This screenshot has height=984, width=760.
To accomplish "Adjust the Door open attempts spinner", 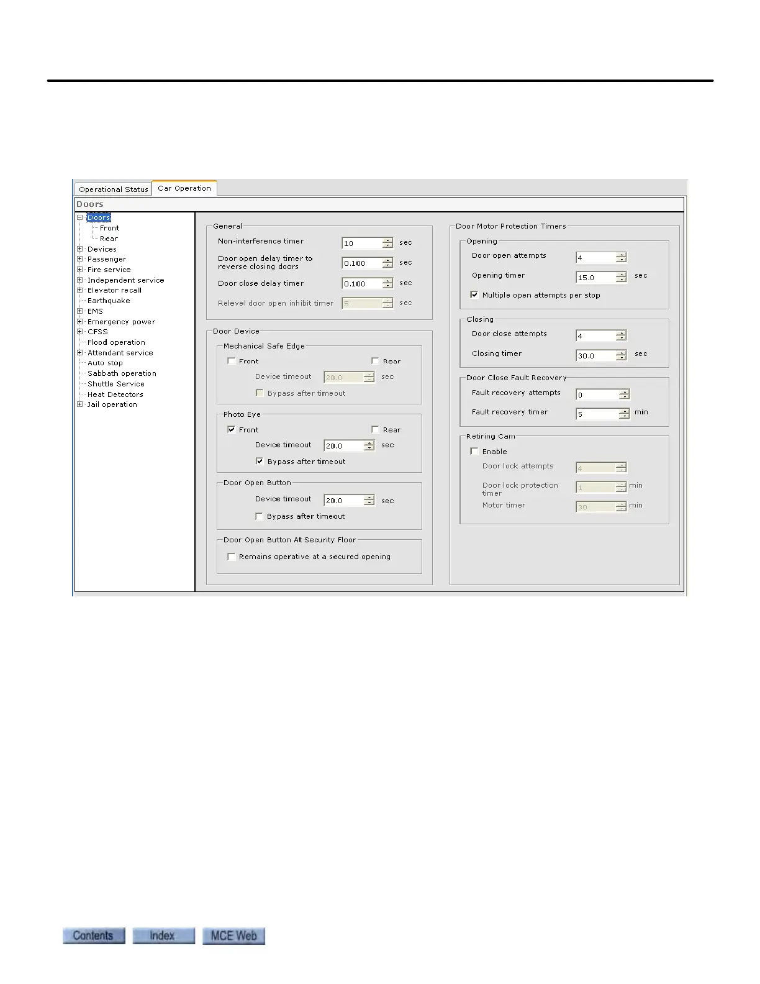I will 622,257.
